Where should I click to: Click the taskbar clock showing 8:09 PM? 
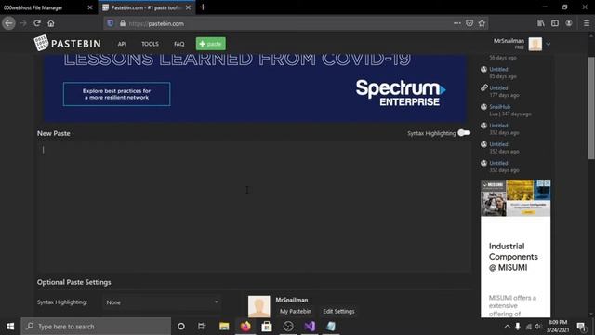(x=558, y=327)
